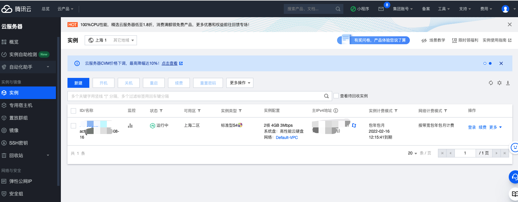
Task: Click the user avatar icon in top bar
Action: (505, 9)
